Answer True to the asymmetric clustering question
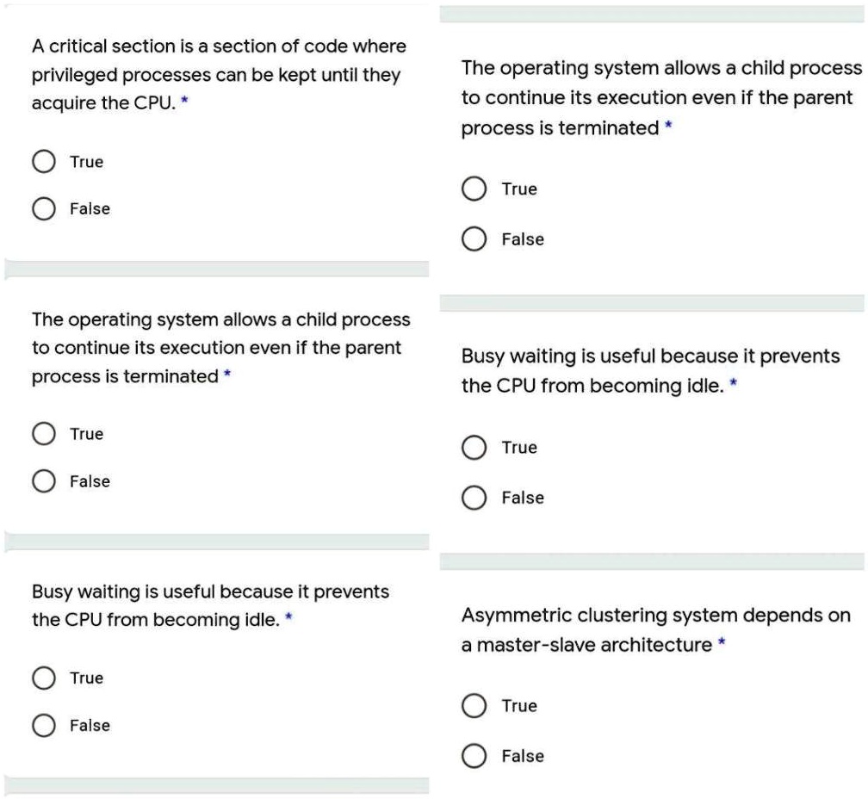This screenshot has width=868, height=799. coord(474,705)
